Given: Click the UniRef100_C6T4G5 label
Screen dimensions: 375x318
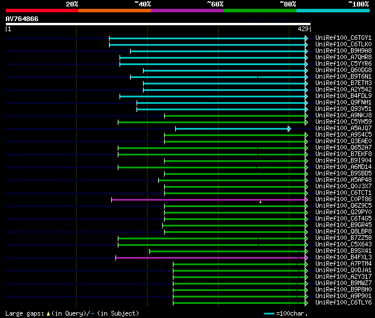Looking at the screenshot, I should point(343,219).
